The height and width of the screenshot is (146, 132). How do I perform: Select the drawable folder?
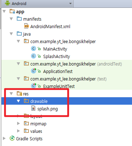point(39,101)
